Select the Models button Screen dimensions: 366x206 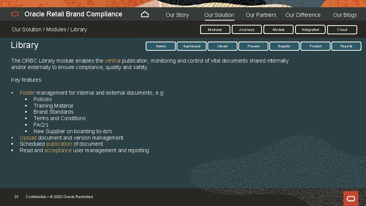click(278, 30)
